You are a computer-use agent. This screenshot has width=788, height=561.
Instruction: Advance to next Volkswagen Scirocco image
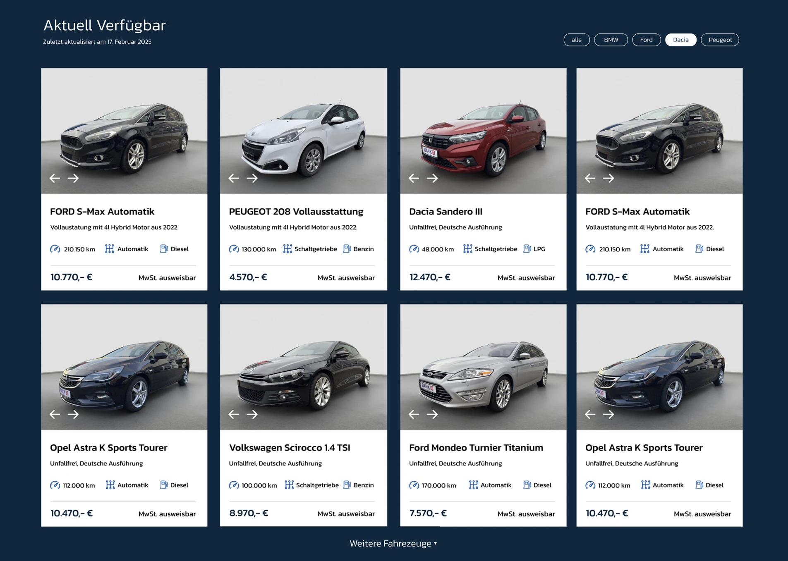252,414
